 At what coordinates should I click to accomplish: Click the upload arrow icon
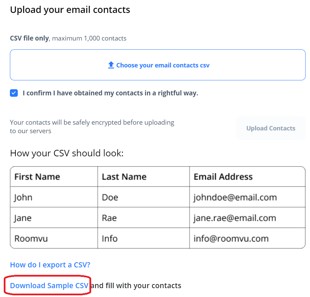[x=111, y=65]
